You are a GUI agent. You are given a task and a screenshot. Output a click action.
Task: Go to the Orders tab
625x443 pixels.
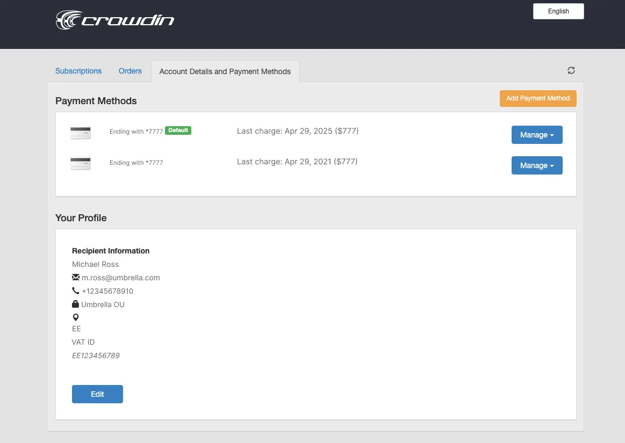point(130,71)
